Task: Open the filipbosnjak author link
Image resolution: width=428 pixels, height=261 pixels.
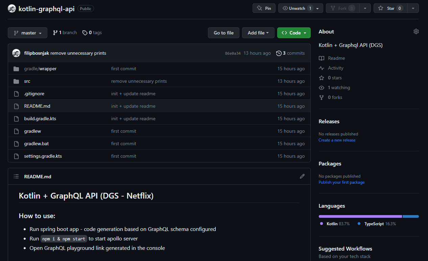Action: (x=37, y=53)
